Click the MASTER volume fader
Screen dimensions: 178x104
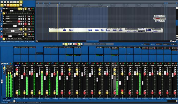[2, 81]
